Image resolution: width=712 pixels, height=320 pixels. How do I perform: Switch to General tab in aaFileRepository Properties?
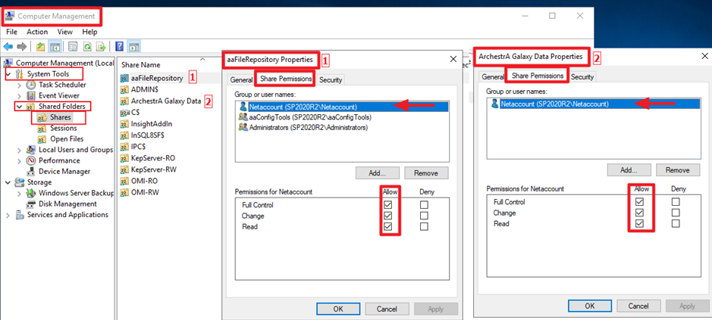pyautogui.click(x=241, y=79)
